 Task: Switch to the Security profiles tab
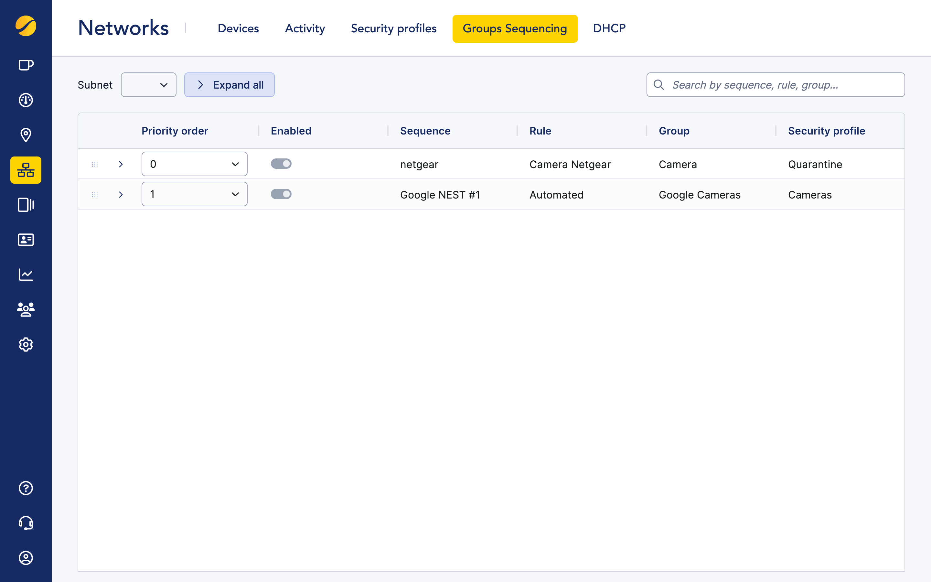pyautogui.click(x=393, y=28)
